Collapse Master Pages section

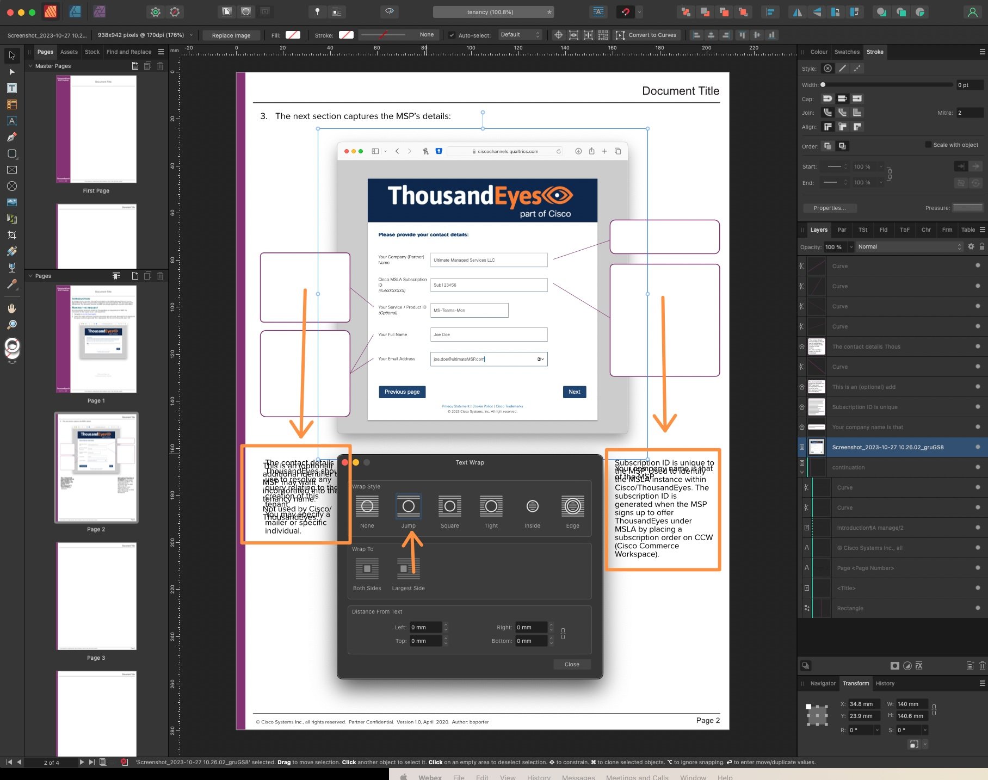tap(30, 66)
